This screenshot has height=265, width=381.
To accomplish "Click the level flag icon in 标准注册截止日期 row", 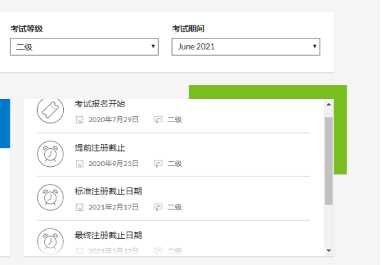I will coord(158,207).
